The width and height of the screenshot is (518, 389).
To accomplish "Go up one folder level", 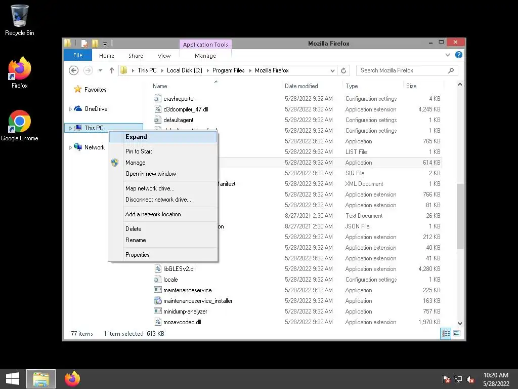I will (x=112, y=70).
